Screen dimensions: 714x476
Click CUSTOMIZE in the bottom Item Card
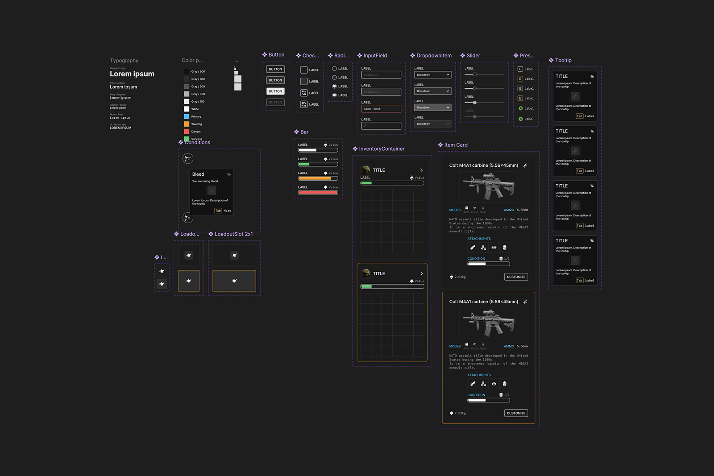(516, 413)
